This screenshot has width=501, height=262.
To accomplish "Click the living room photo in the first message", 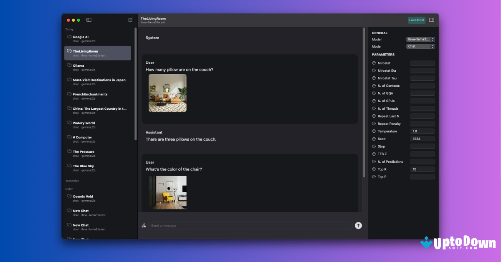I will point(167,93).
